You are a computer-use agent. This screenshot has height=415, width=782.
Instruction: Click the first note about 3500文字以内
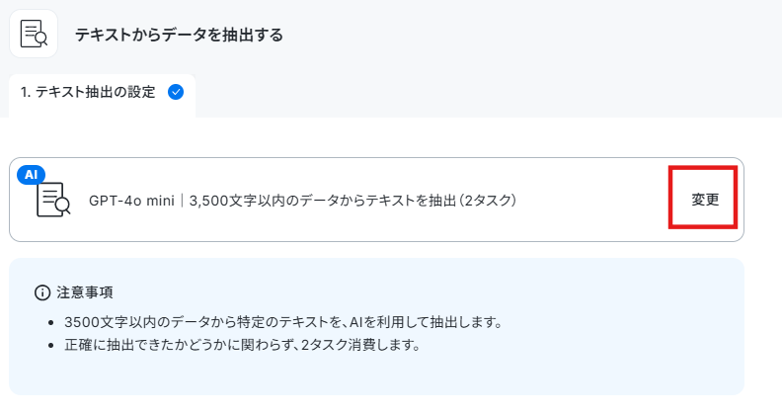[x=282, y=322]
